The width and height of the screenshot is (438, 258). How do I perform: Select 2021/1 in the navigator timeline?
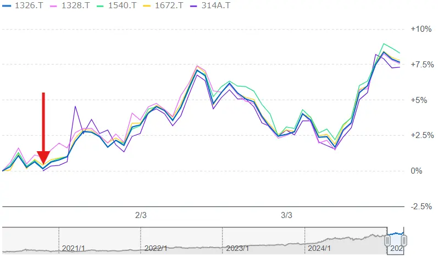click(x=74, y=248)
